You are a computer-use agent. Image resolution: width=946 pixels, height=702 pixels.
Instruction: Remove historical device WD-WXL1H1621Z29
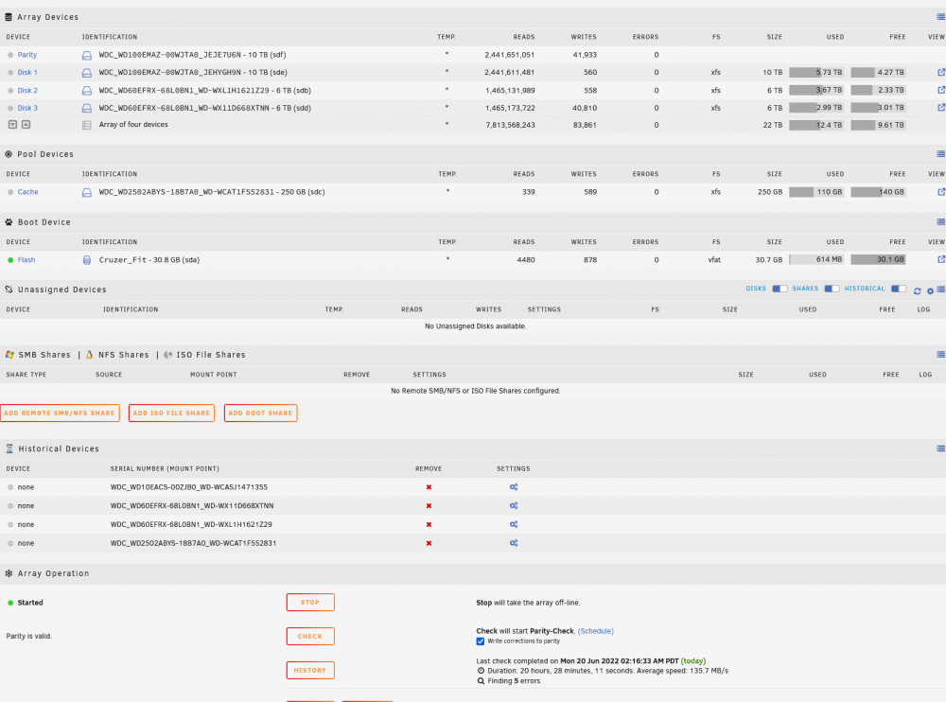pos(429,525)
